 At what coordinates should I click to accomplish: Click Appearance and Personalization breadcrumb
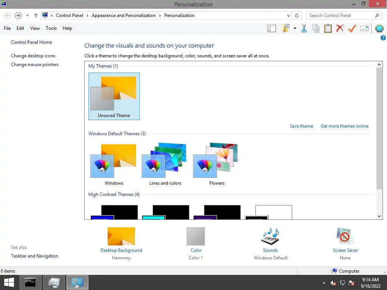[x=124, y=15]
